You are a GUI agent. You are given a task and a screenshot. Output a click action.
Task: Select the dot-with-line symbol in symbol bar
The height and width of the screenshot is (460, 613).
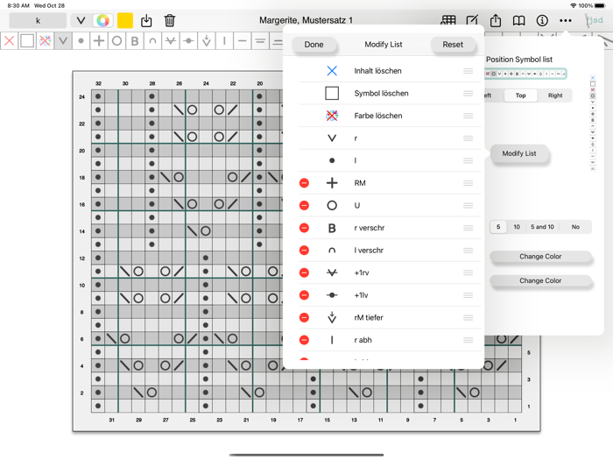click(x=189, y=40)
